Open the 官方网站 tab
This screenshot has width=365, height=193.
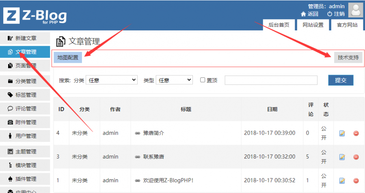347,25
